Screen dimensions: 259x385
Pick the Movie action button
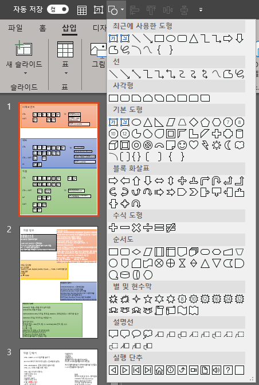tap(194, 370)
